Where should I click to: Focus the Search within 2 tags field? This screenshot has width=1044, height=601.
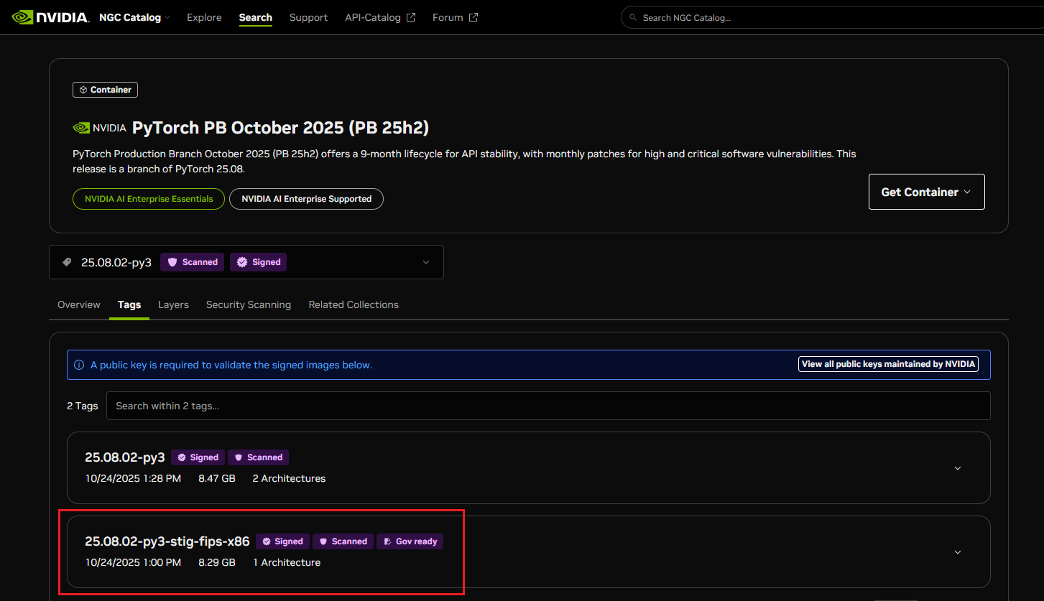tap(548, 406)
